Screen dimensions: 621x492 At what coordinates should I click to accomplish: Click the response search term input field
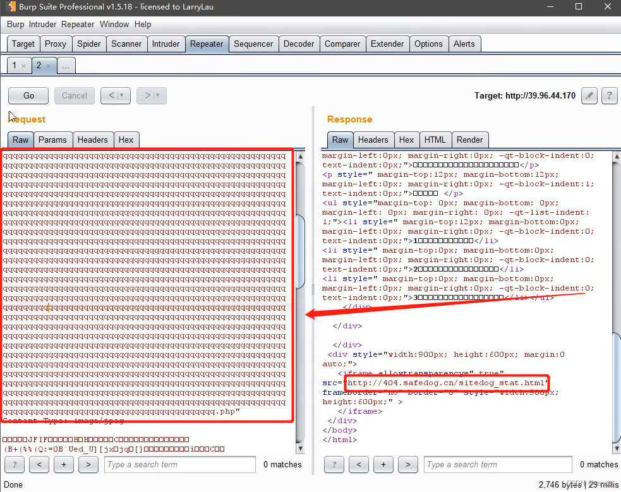pyautogui.click(x=498, y=464)
